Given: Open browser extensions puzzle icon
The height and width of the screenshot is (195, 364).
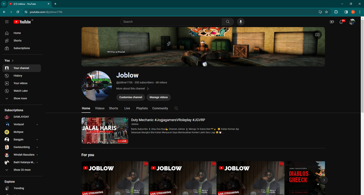Looking at the screenshot, I should (336, 12).
